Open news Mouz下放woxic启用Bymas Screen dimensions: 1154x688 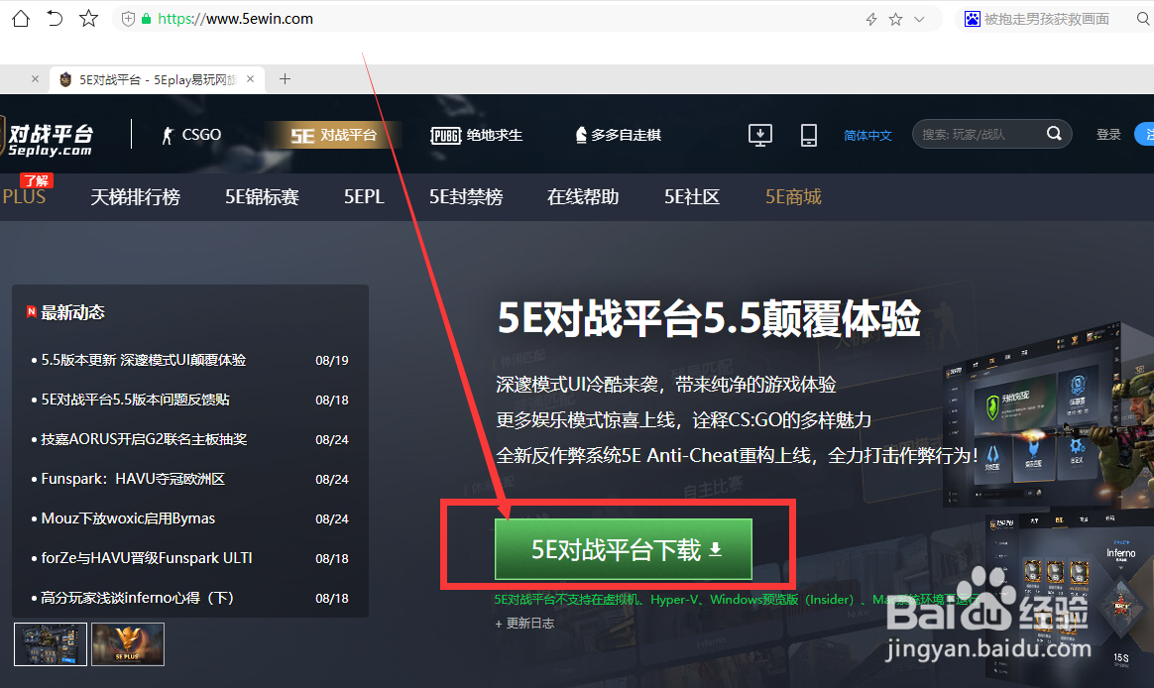[128, 518]
